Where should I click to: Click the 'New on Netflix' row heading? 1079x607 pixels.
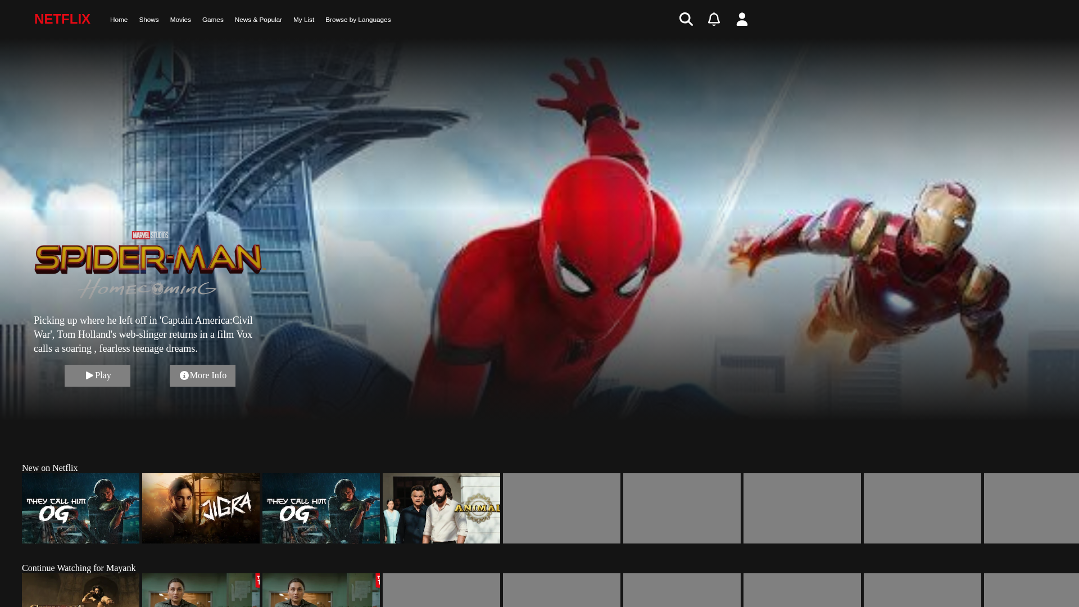pyautogui.click(x=50, y=468)
